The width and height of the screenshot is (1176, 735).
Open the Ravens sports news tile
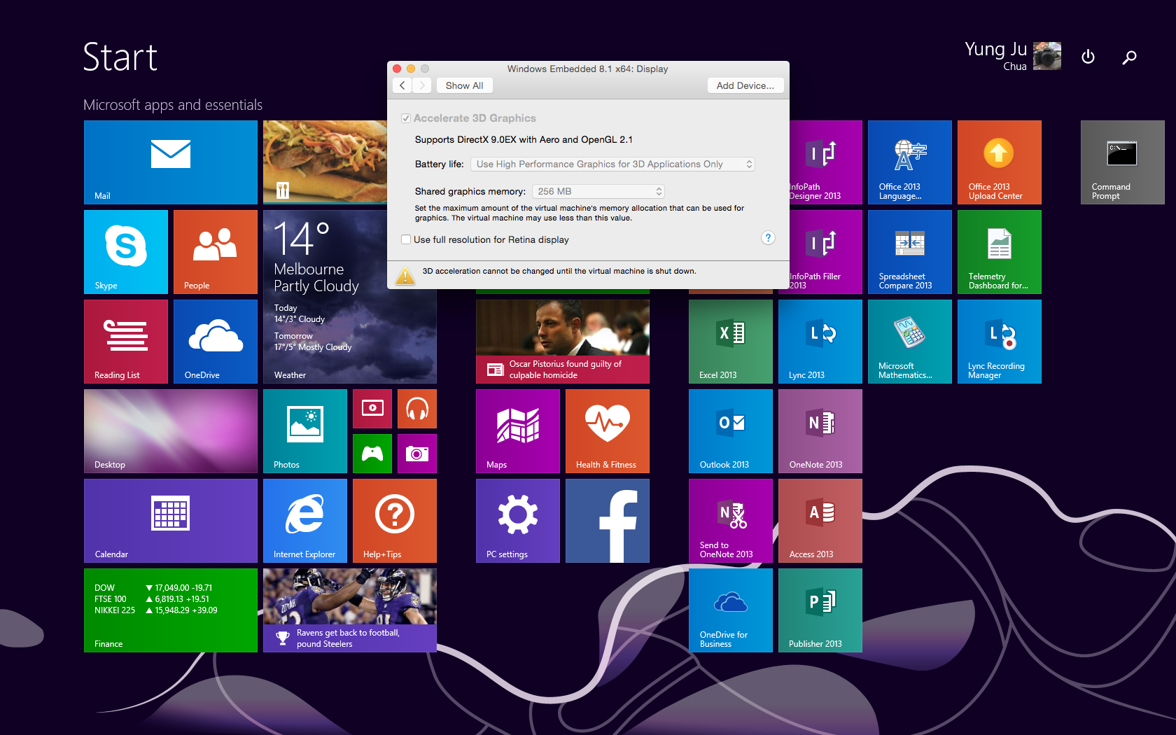click(x=350, y=610)
